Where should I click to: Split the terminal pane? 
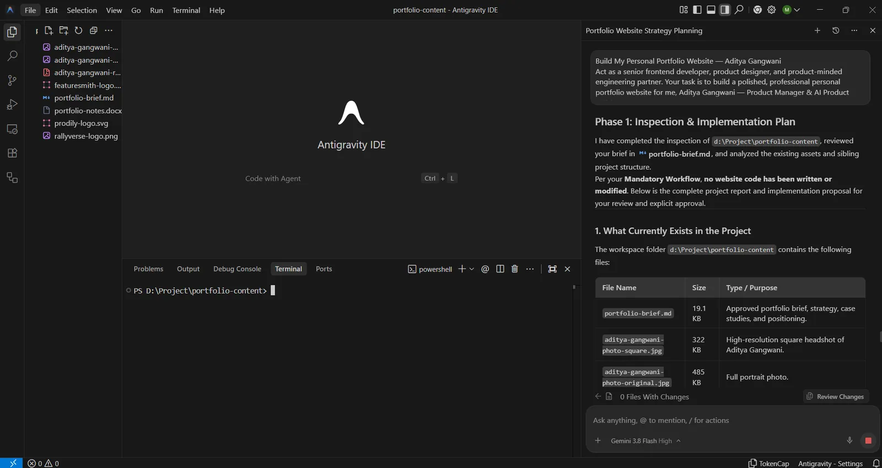click(500, 269)
